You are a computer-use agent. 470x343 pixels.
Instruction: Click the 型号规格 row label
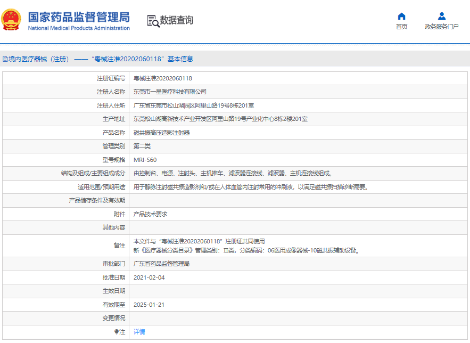click(x=114, y=160)
